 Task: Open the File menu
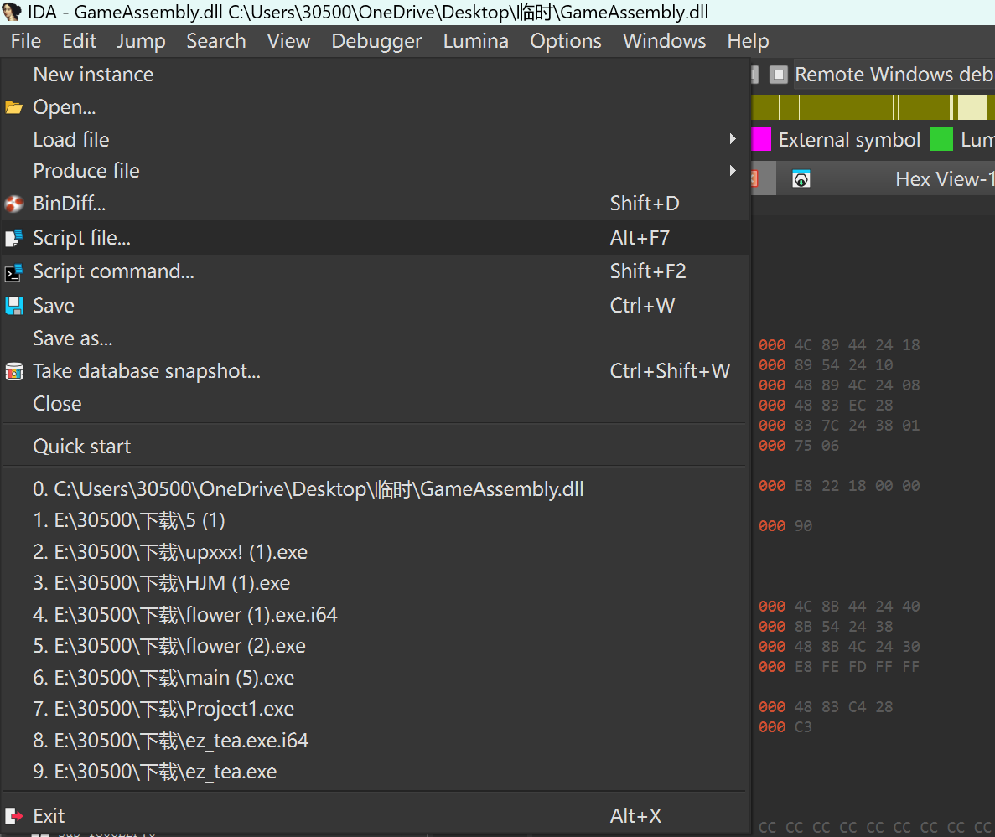26,41
